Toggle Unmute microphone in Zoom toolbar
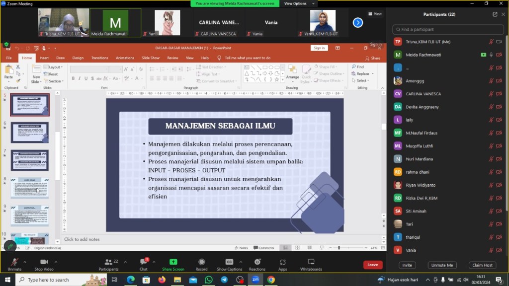 point(14,263)
